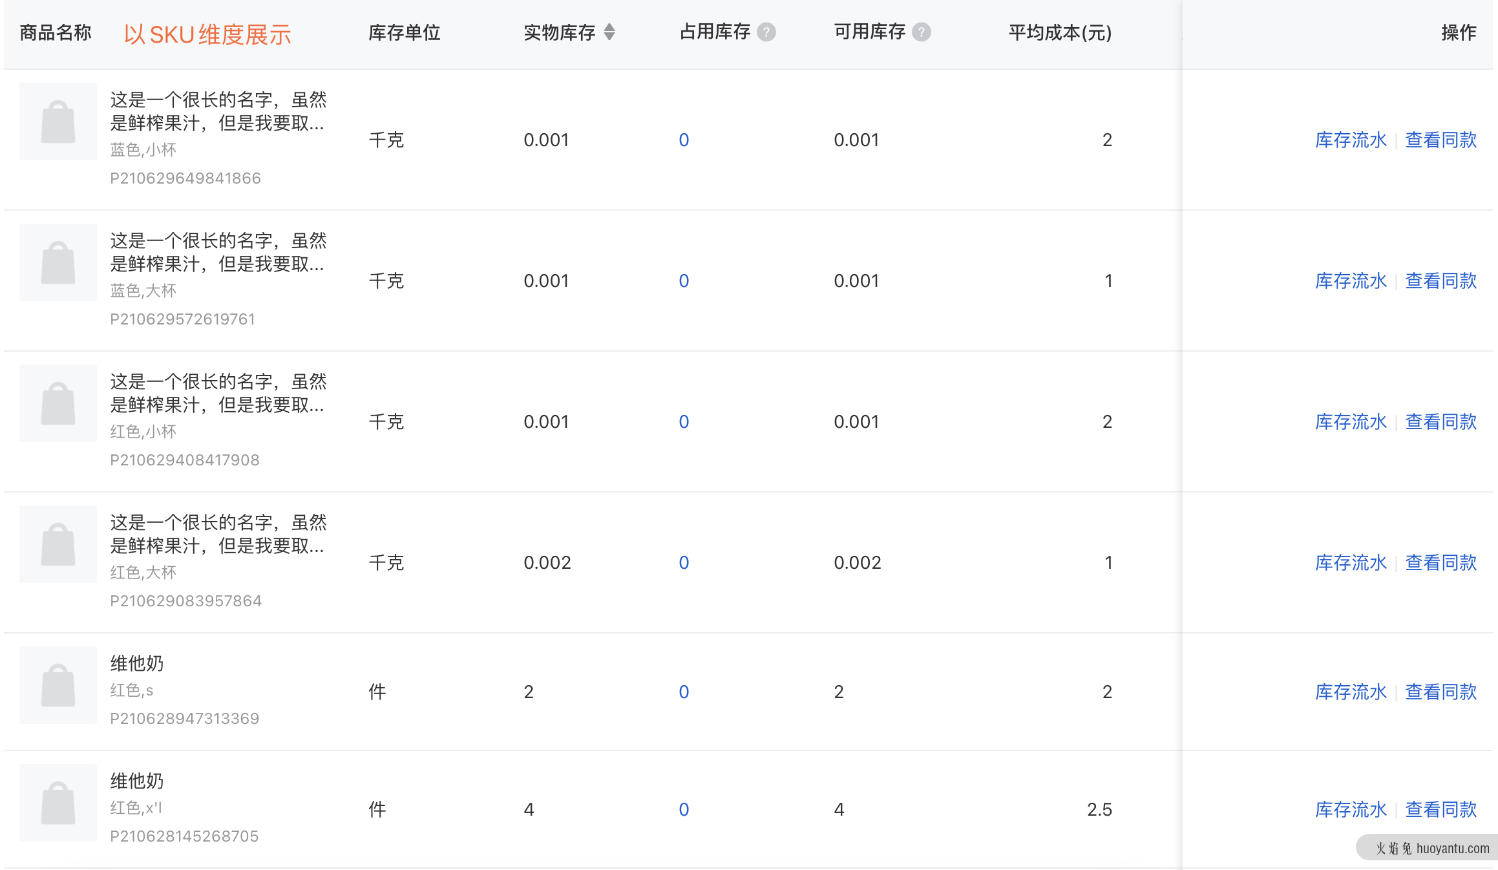Click spec text 蓝色,小杯
The height and width of the screenshot is (870, 1498).
[143, 150]
